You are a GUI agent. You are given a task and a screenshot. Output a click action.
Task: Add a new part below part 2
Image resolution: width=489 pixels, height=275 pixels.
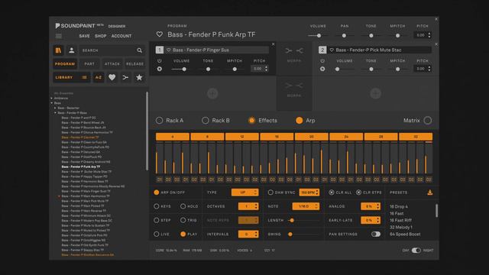(375, 93)
